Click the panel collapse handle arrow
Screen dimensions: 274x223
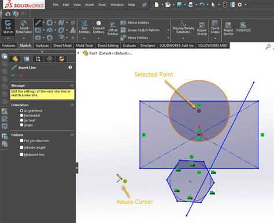[77, 168]
